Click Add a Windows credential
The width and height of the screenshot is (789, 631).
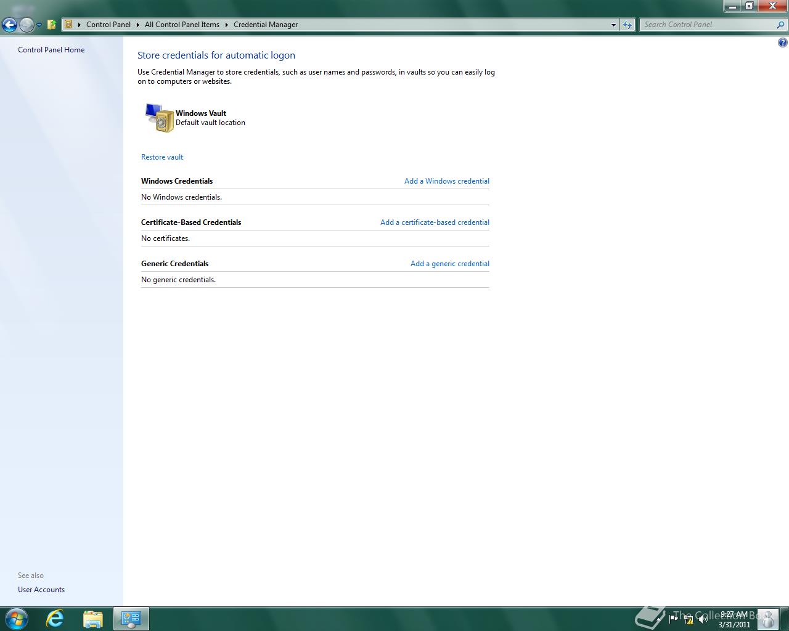tap(447, 181)
